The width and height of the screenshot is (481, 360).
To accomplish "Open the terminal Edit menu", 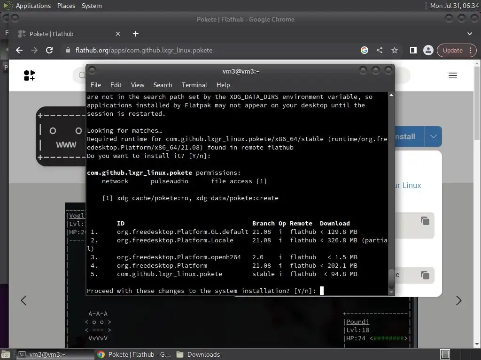I will point(116,85).
